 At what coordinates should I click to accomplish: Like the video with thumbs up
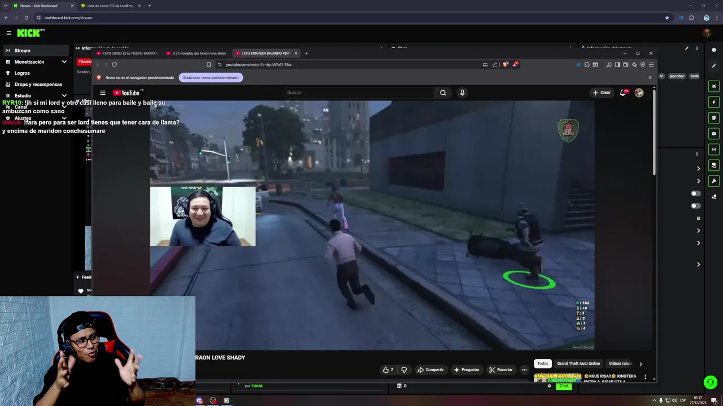[388, 370]
